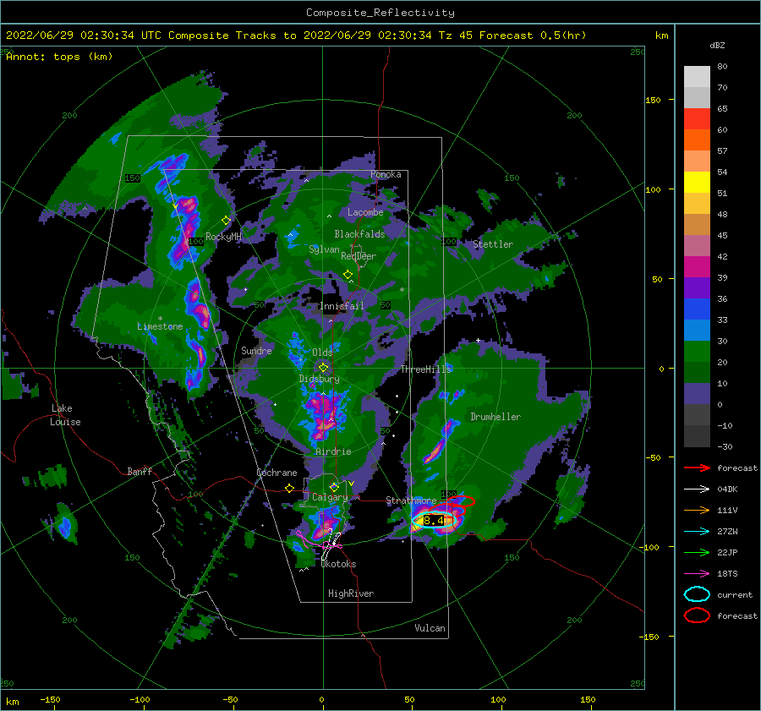Click the red forecast ellipse east of Strathmore
This screenshot has width=761, height=711.
(460, 501)
